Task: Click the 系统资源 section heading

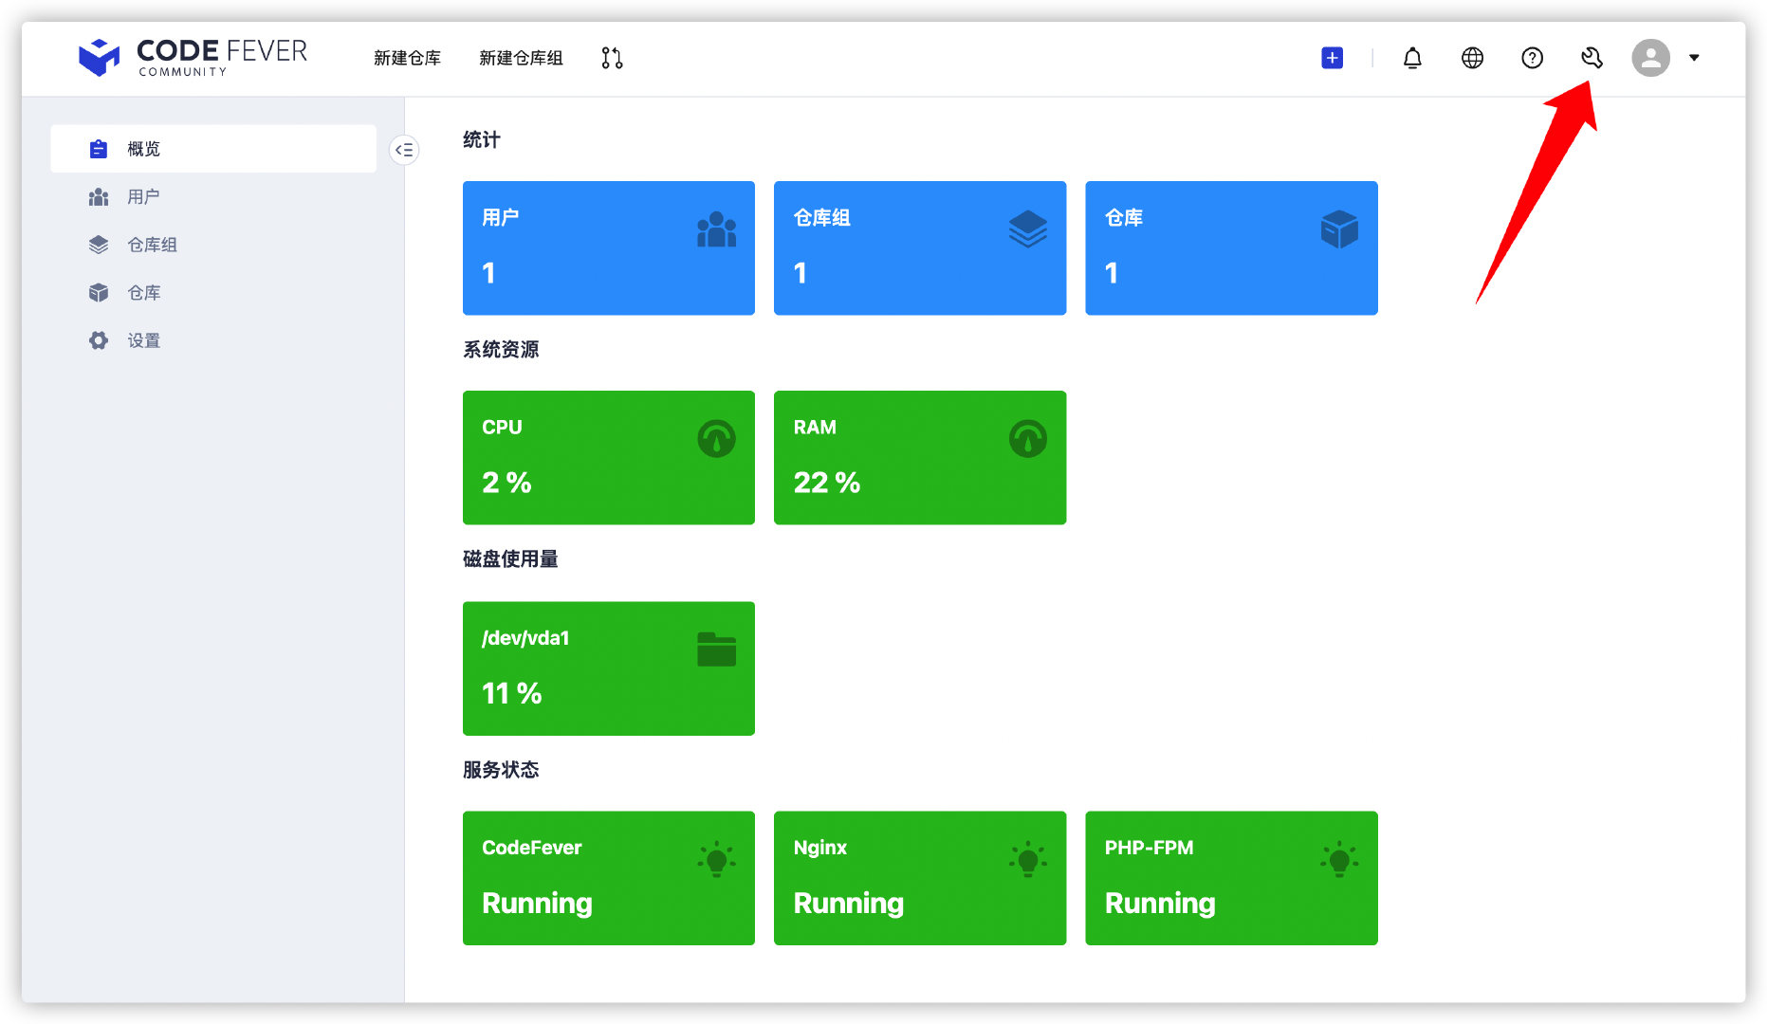Action: point(501,349)
